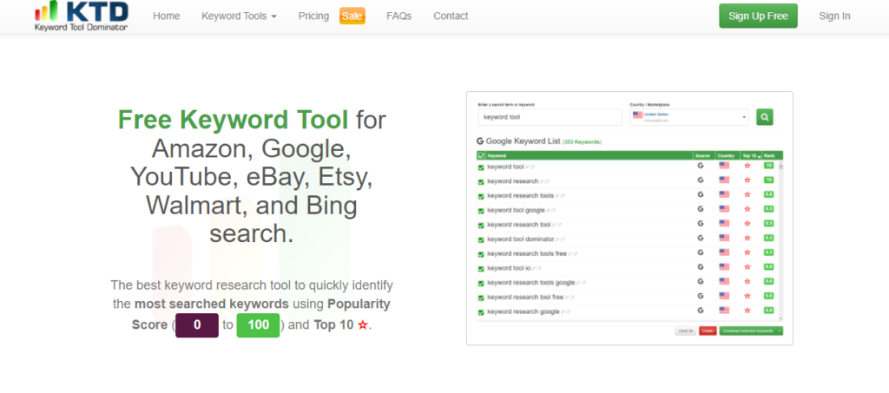The image size is (889, 393).
Task: Click the red star in 'keyword research tools' row
Action: click(x=747, y=195)
